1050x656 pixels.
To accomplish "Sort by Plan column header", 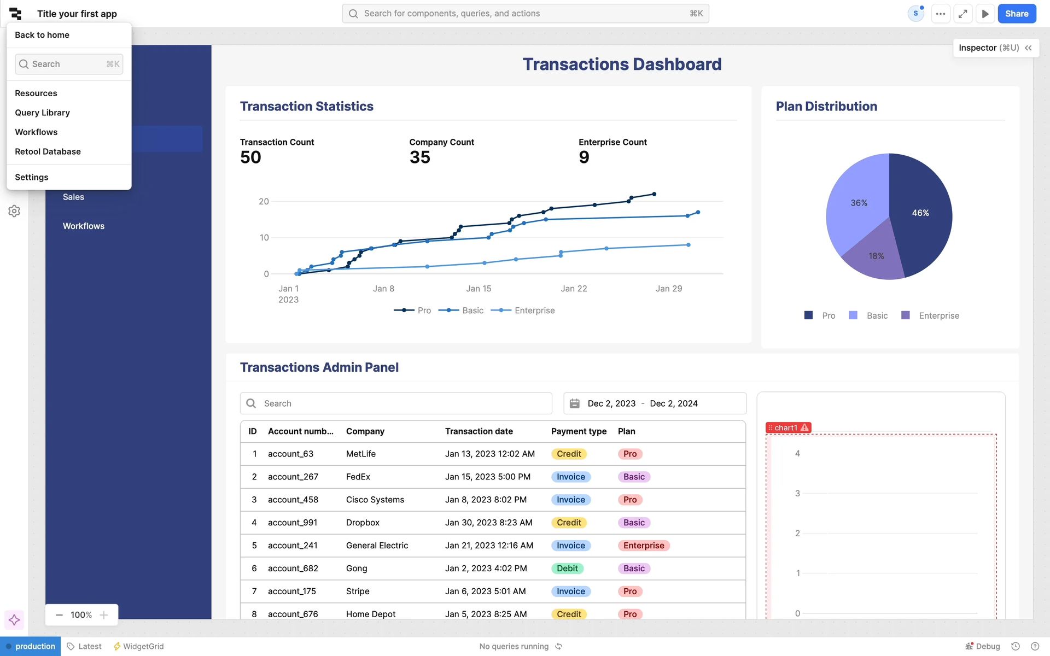I will click(627, 431).
